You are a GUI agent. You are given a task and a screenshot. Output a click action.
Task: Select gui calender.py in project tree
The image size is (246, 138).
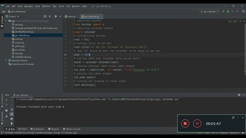click(x=22, y=35)
